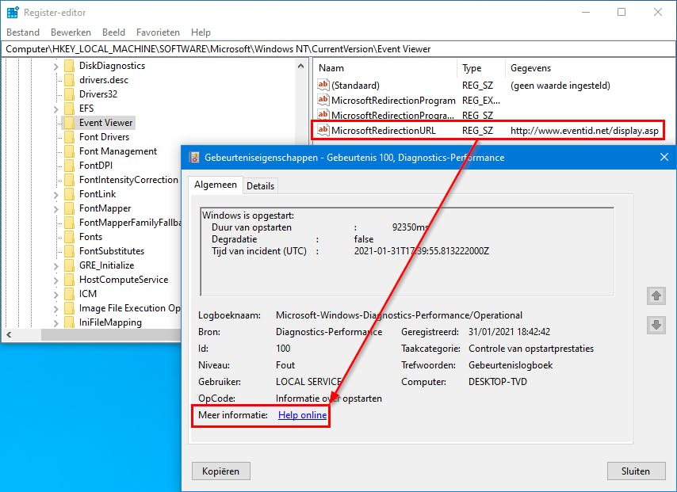This screenshot has width=677, height=492.
Task: Open the Bestand menu
Action: (x=23, y=32)
